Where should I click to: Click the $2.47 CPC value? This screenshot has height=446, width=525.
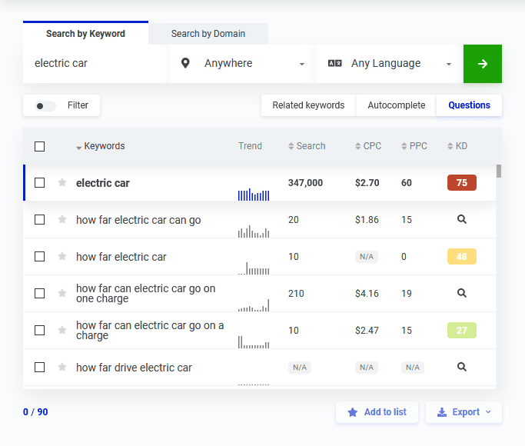(367, 331)
